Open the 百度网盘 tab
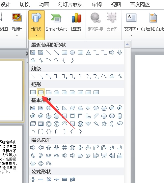 pos(140,5)
